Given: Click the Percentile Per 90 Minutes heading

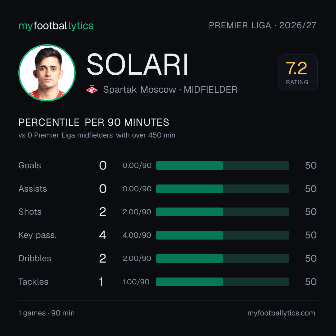Looking at the screenshot, I should pos(94,122).
